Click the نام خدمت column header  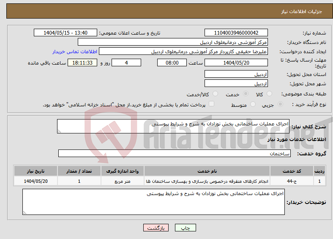click(207, 171)
